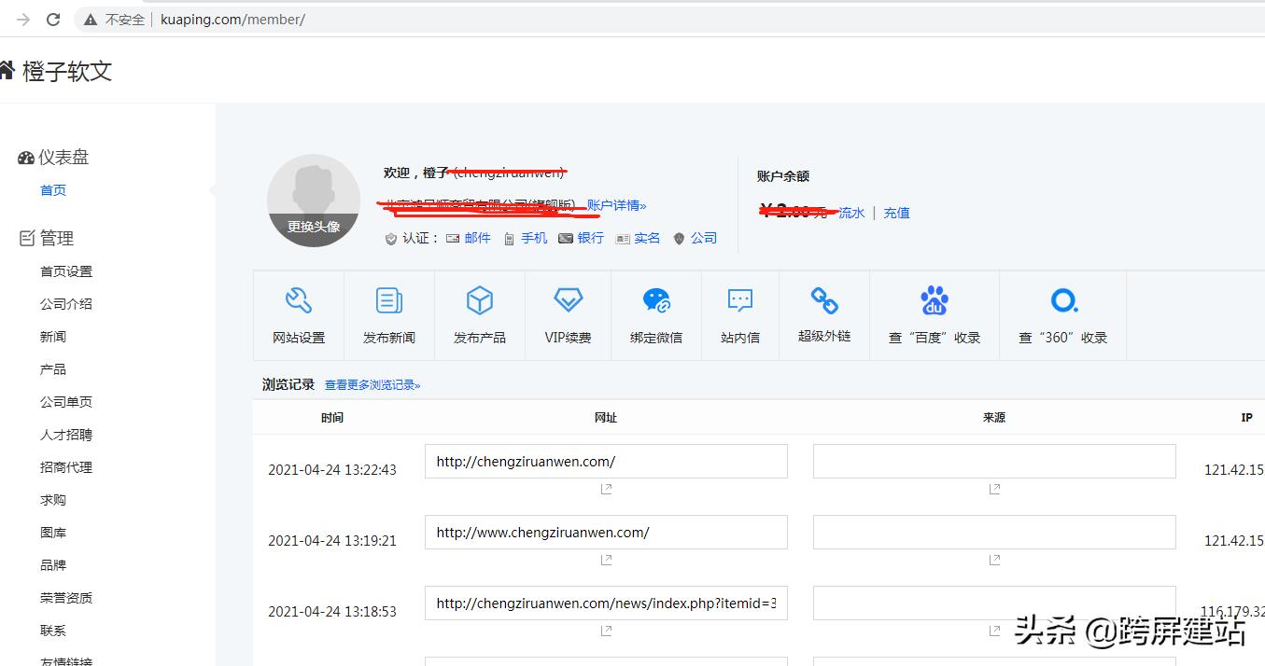Image resolution: width=1265 pixels, height=666 pixels.
Task: Open external link icon under www.chengziruanwen.com URL
Action: (x=606, y=560)
